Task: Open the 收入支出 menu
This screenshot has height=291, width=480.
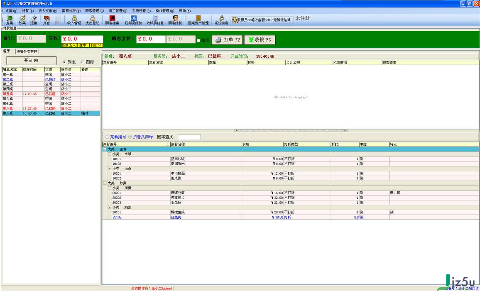Action: click(48, 11)
